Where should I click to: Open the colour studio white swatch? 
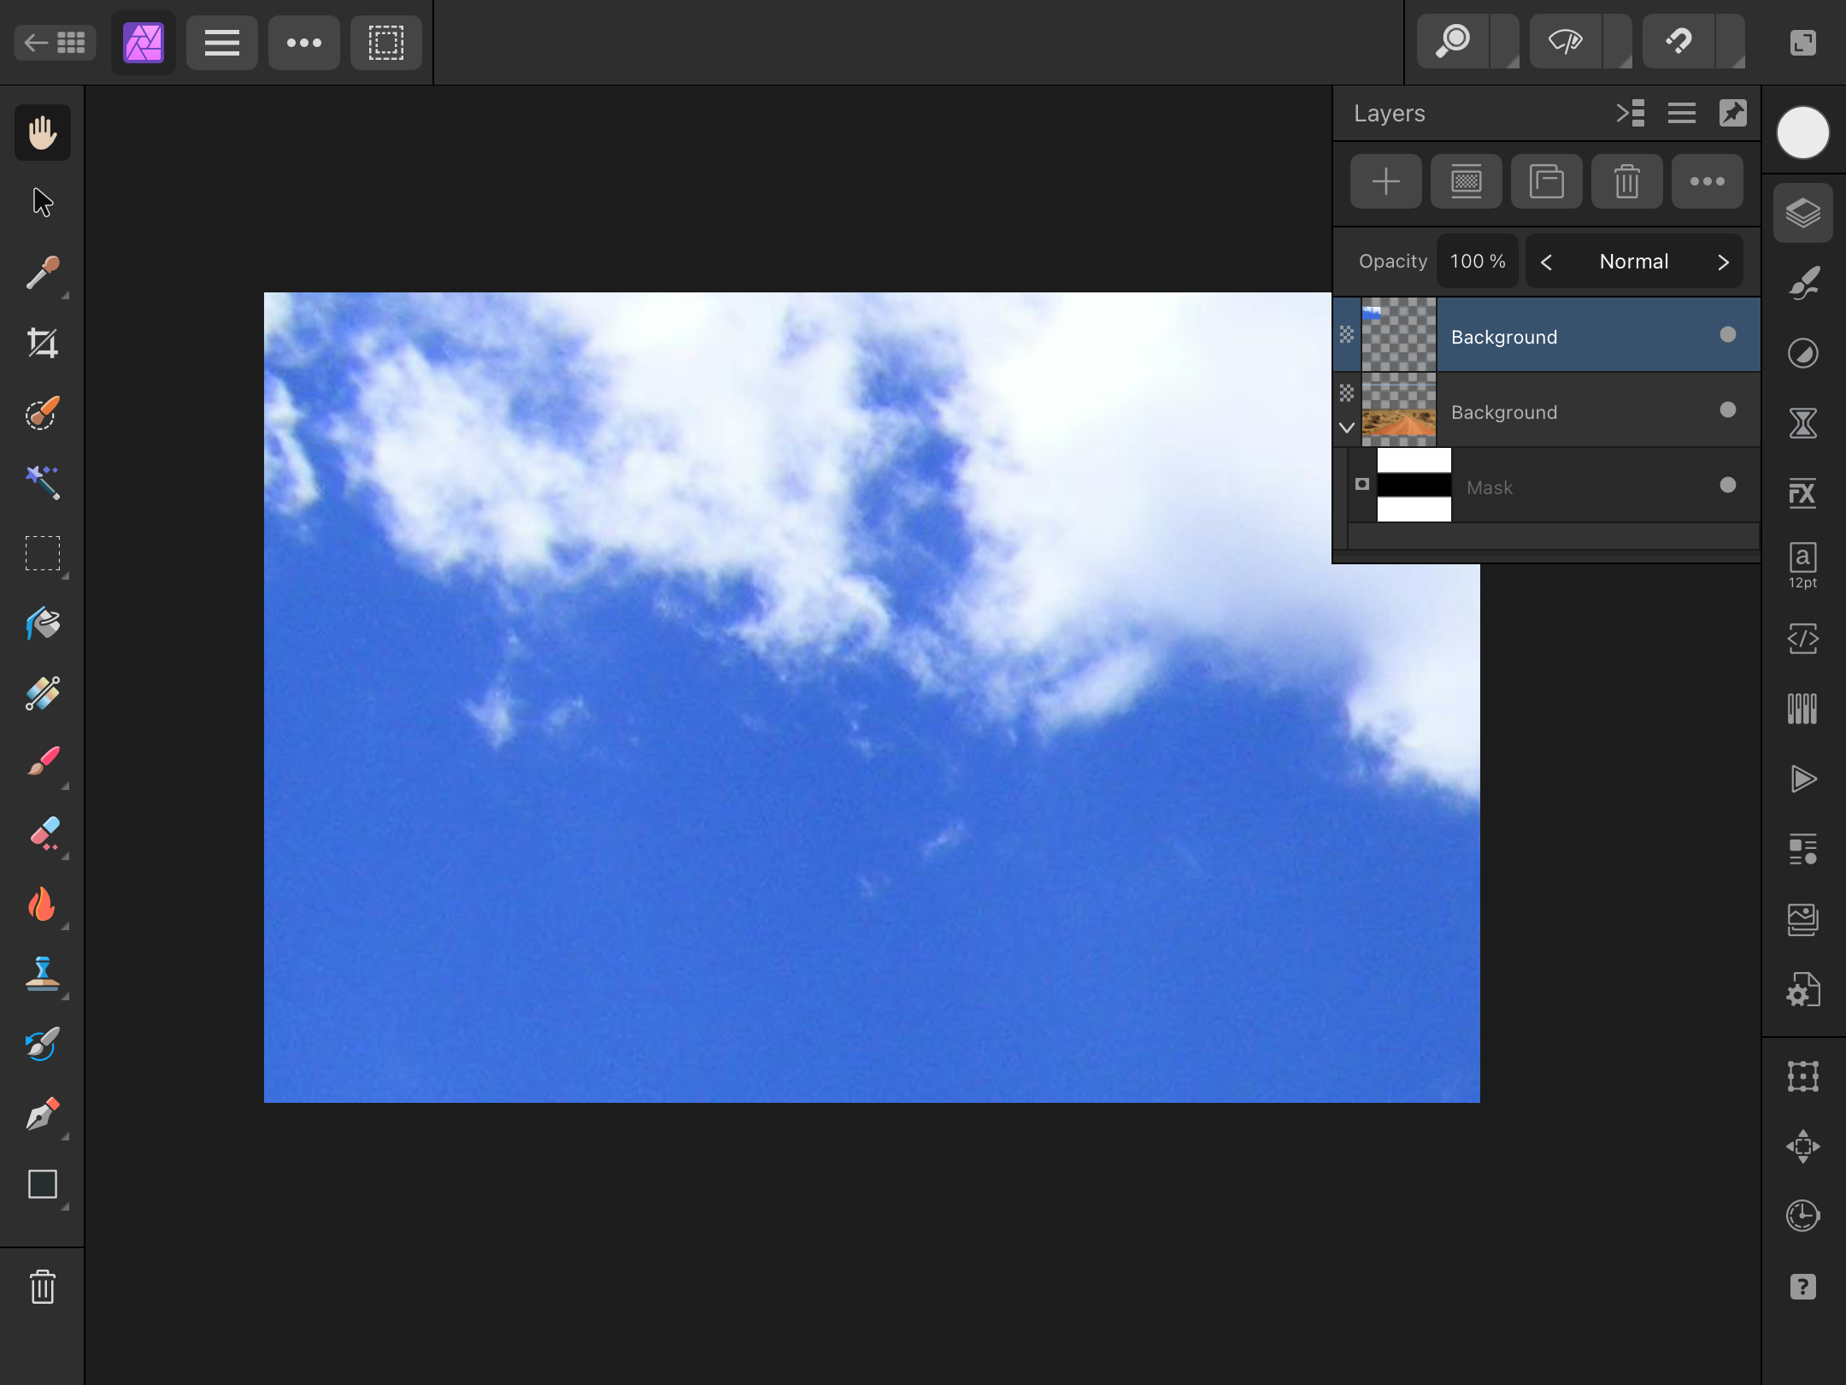[x=1803, y=133]
